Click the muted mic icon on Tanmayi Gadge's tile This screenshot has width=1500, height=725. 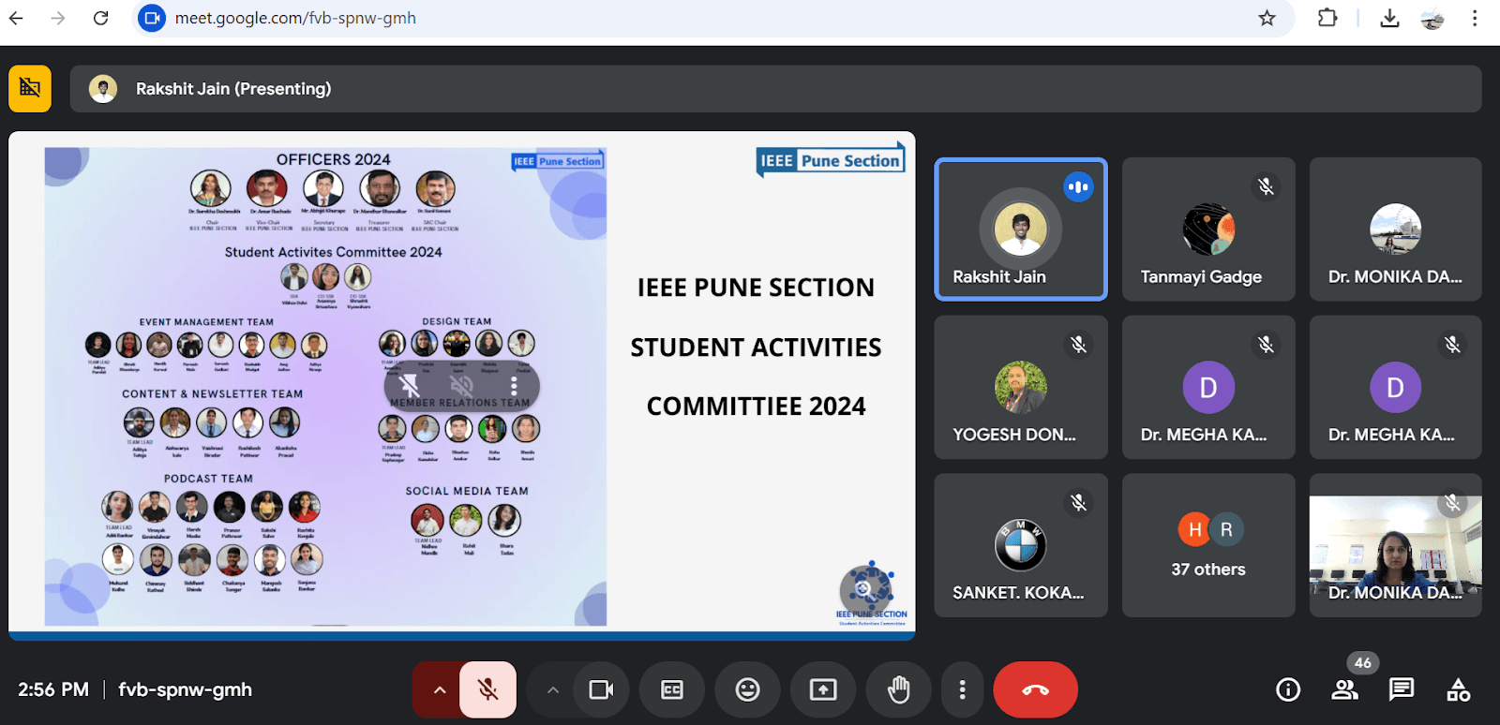(1267, 186)
